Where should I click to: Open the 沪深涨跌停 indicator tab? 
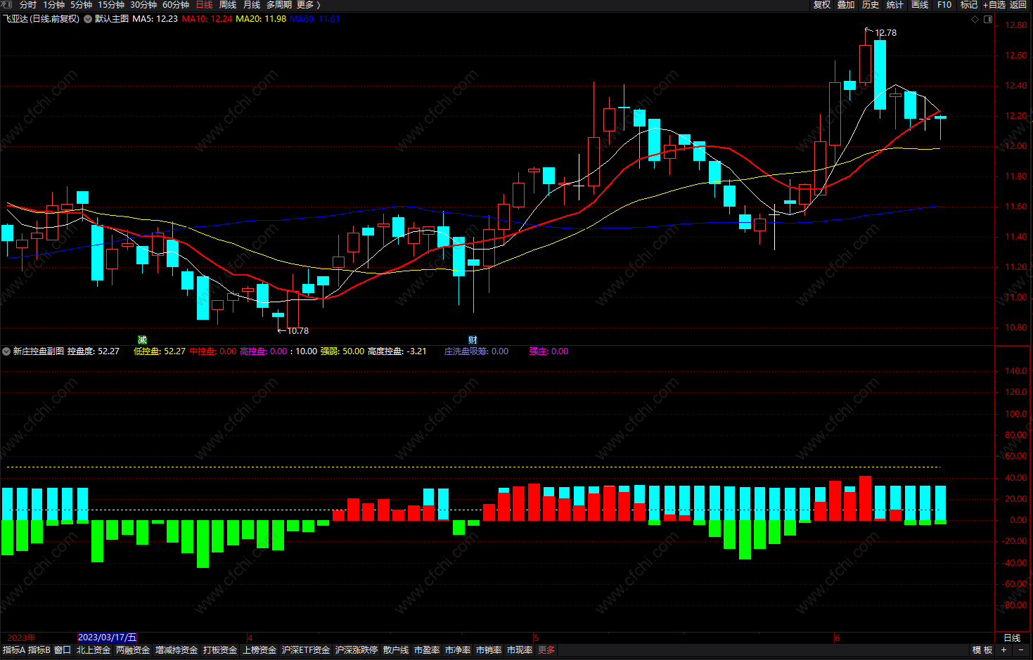coord(357,650)
